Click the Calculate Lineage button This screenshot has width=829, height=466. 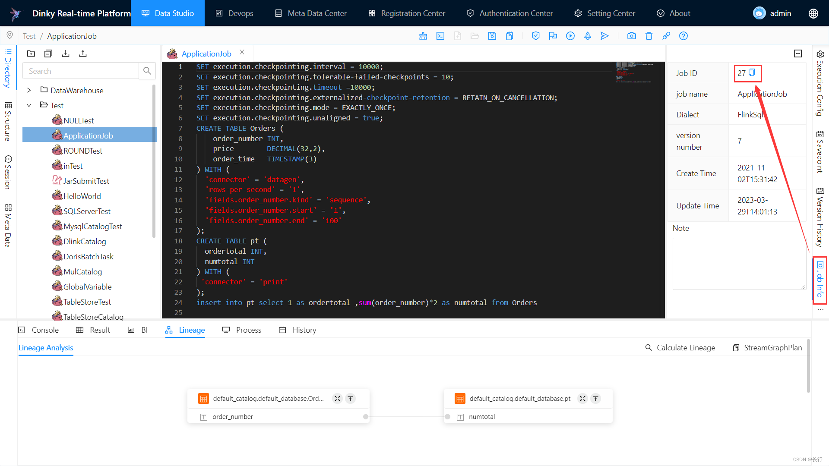(x=680, y=347)
